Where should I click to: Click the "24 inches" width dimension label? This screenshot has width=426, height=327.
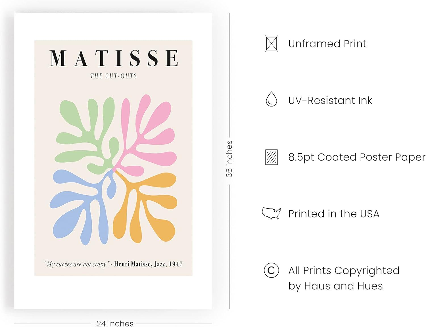[115, 323]
